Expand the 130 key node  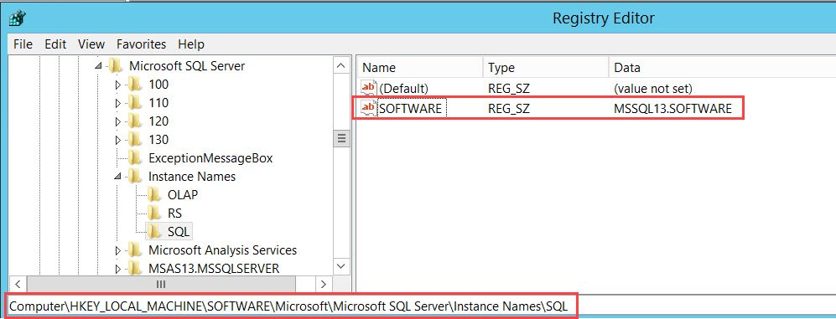118,140
